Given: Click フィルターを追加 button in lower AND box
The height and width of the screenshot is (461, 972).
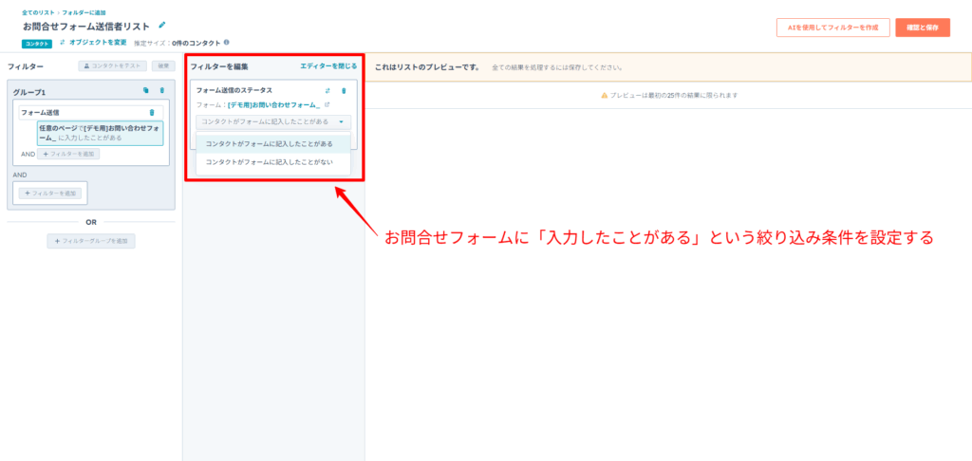Looking at the screenshot, I should [51, 194].
